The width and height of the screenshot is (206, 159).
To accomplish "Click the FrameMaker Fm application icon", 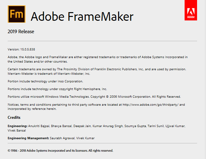I will (x=17, y=14).
